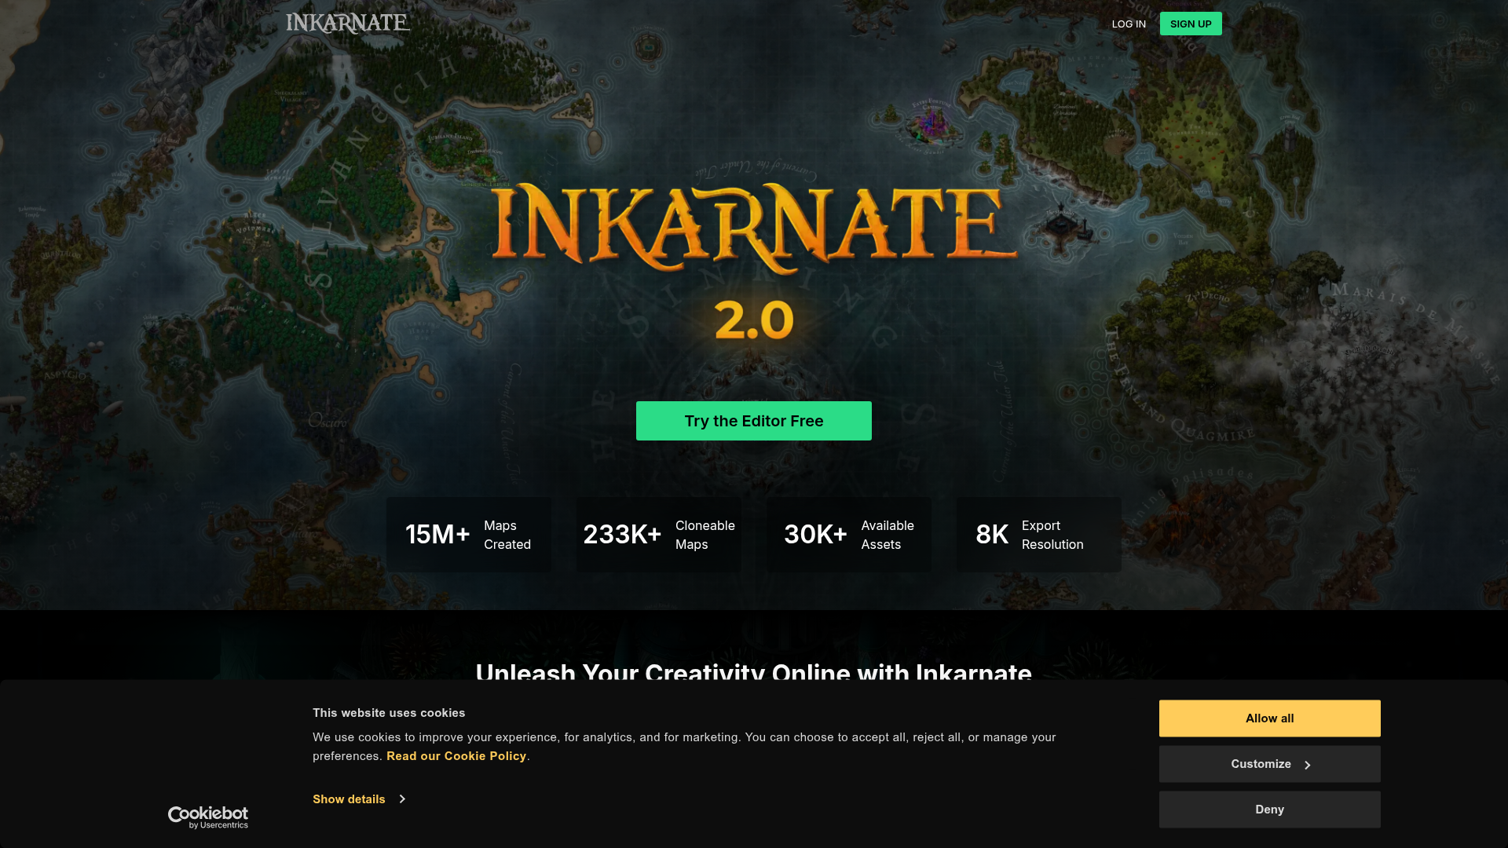Click the 30K+ Available Assets stat card
Screen dimensions: 1508x848
pos(849,535)
